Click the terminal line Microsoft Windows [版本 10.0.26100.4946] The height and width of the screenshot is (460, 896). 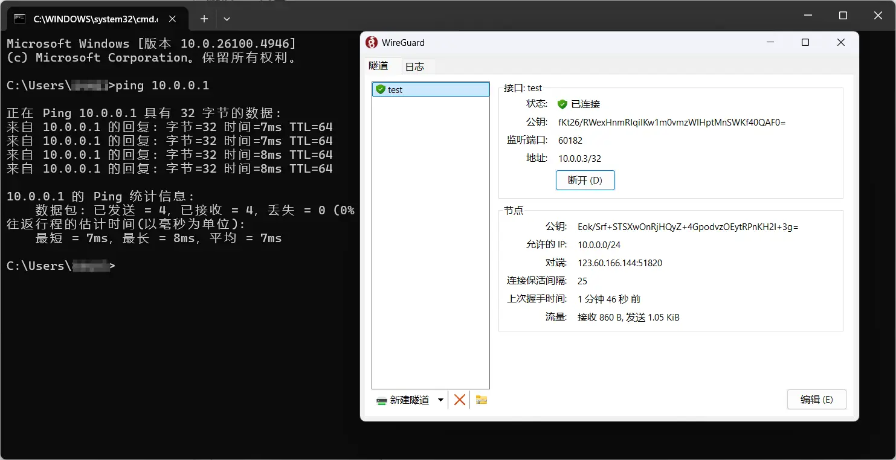click(151, 43)
